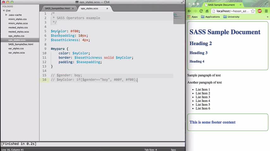Select ops_styles.scss editor tab
The width and height of the screenshot is (270, 151).
click(89, 8)
